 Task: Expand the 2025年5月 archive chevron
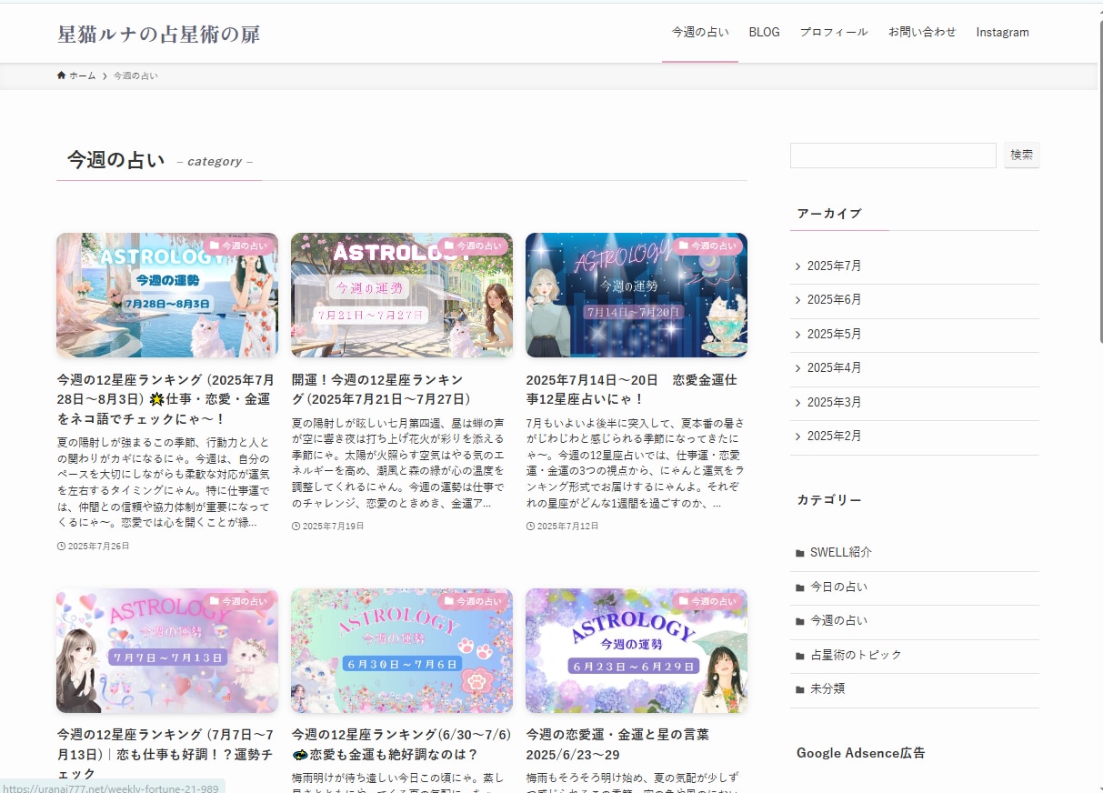(x=798, y=335)
